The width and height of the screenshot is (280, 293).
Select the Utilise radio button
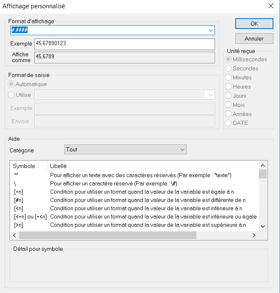click(12, 95)
